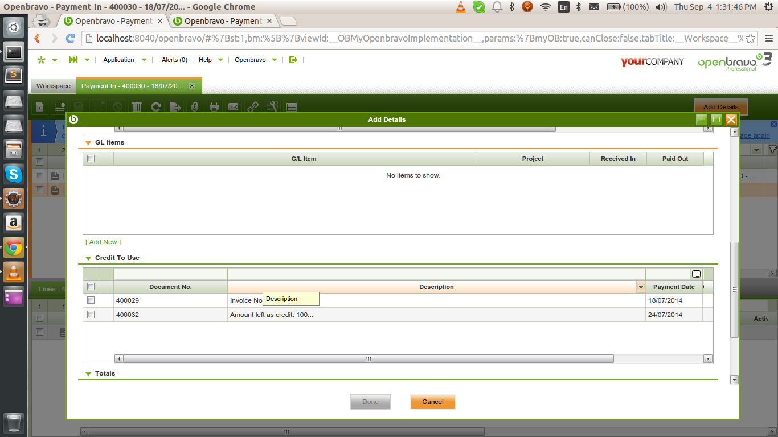Collapse the GL Items section

(88, 143)
